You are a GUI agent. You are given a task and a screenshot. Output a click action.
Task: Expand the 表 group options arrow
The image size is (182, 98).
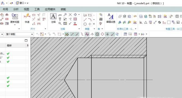coord(102,29)
